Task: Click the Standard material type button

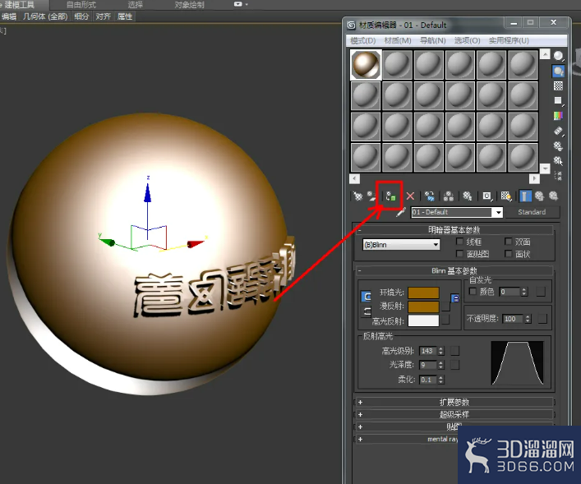Action: point(532,212)
